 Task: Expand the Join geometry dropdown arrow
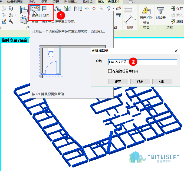[x=15, y=15]
